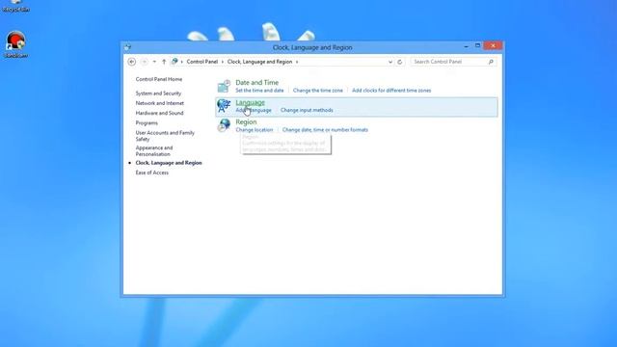Screen dimensions: 617x347
Task: Click the Date and Time clock icon
Action: click(x=224, y=86)
